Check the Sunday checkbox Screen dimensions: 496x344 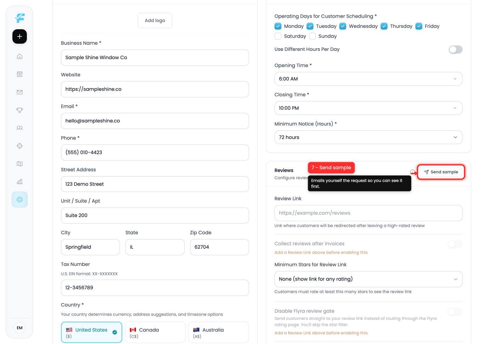coord(312,36)
